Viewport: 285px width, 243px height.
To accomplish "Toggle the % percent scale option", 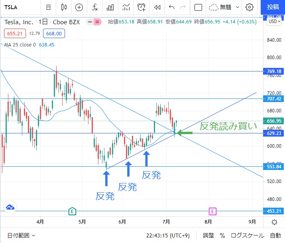I will 222,235.
